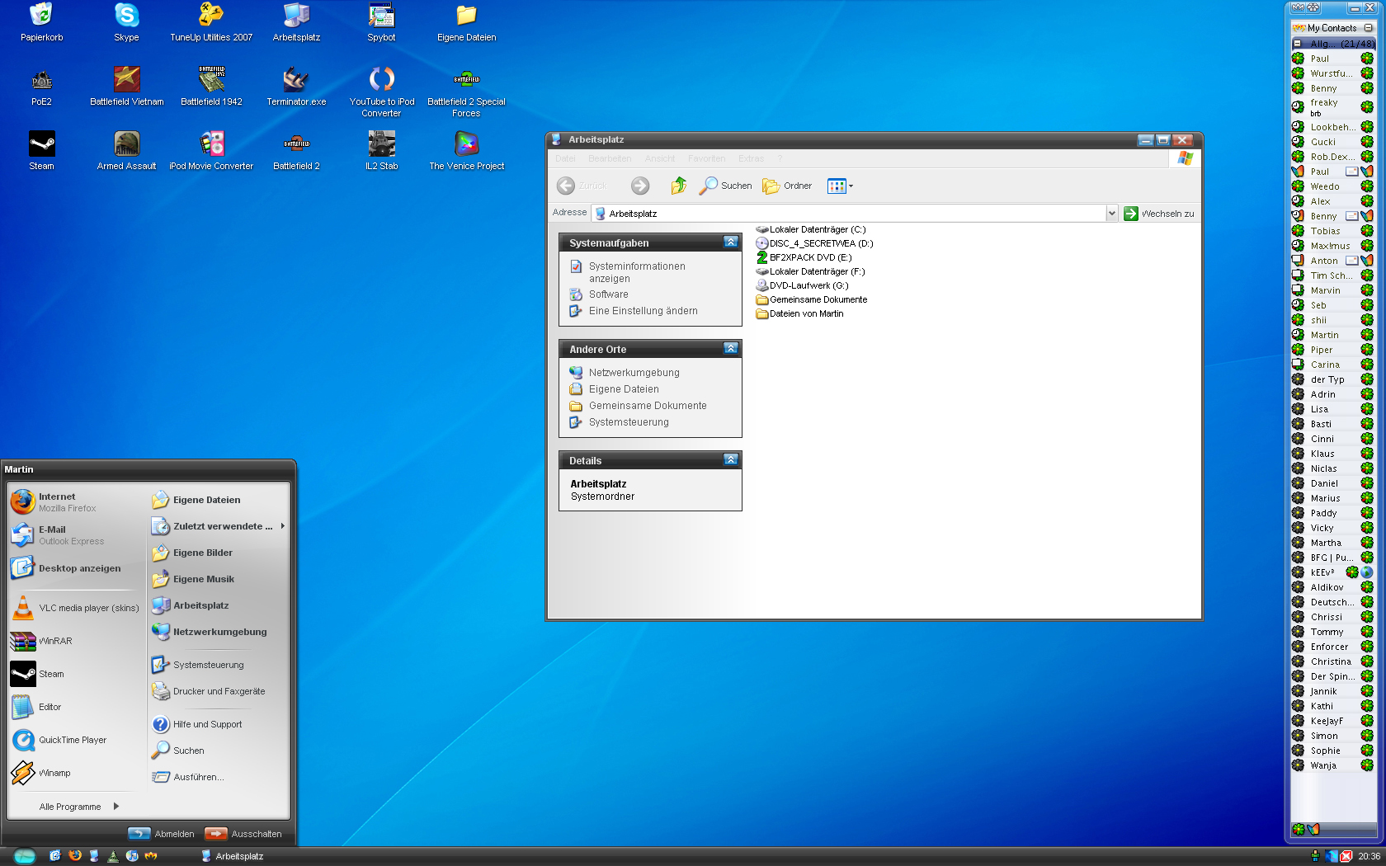Select Dateien von Martin folder
Image resolution: width=1386 pixels, height=866 pixels.
coord(800,313)
